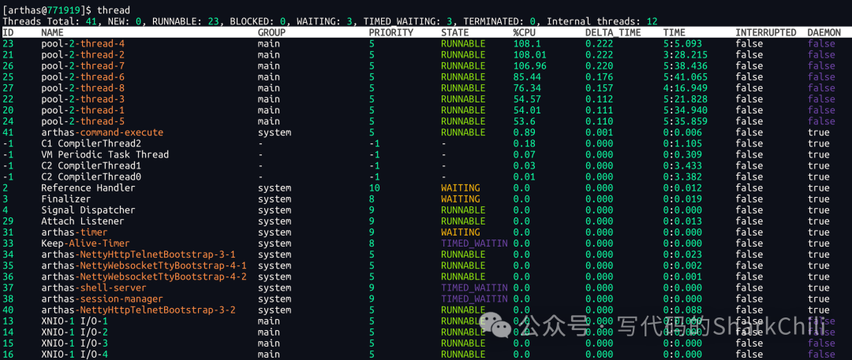This screenshot has height=360, width=852.
Task: Click the PRIORITY column header
Action: [x=391, y=32]
